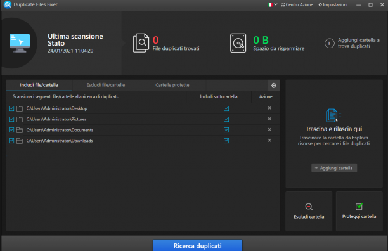Switch to the Escludi file/cartelle tab
Image resolution: width=388 pixels, height=251 pixels.
(x=106, y=85)
